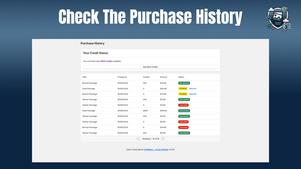301x169 pixels.
Task: Click the Credits column header
Action: [146, 77]
